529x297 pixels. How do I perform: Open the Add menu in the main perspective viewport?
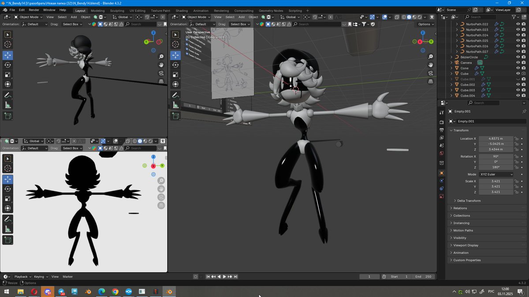[x=242, y=17]
